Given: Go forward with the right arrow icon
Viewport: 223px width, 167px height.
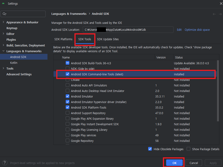Looking at the screenshot, I should (220, 14).
